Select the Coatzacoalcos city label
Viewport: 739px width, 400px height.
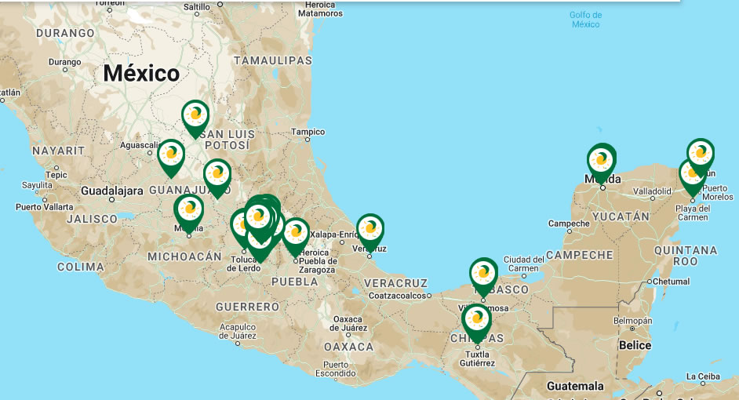pos(397,296)
